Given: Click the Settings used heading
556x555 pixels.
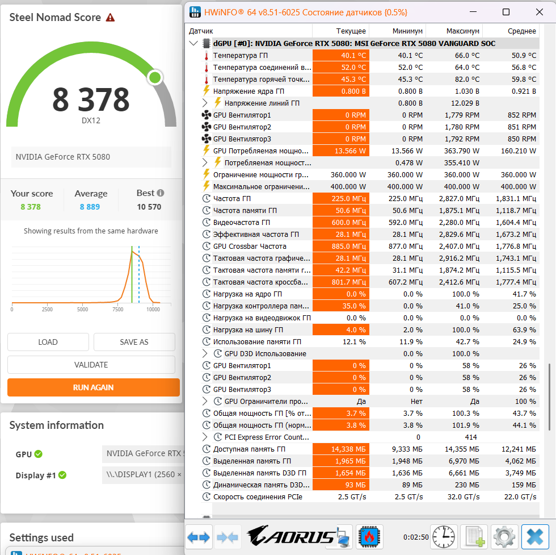Looking at the screenshot, I should tap(41, 537).
